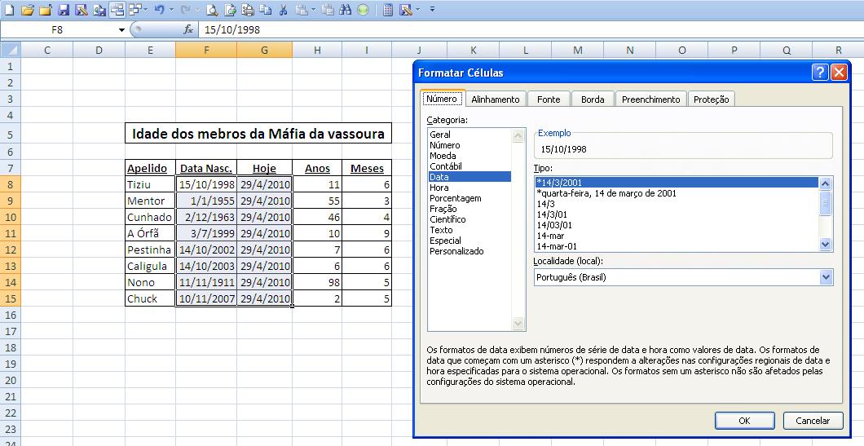Click the group rows toolbar icon
The width and height of the screenshot is (864, 446).
117,9
